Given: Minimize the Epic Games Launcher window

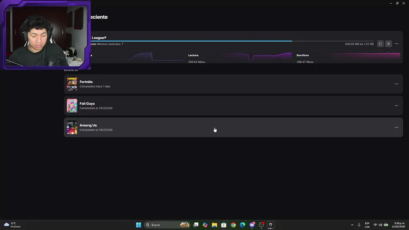Looking at the screenshot, I should pyautogui.click(x=391, y=3).
